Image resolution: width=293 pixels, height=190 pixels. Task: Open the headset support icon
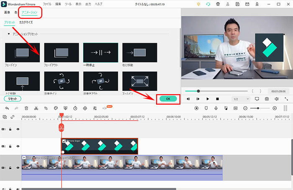coord(208,4)
